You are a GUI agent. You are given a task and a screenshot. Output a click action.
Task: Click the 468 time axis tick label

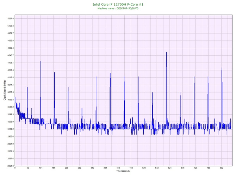click(131, 168)
